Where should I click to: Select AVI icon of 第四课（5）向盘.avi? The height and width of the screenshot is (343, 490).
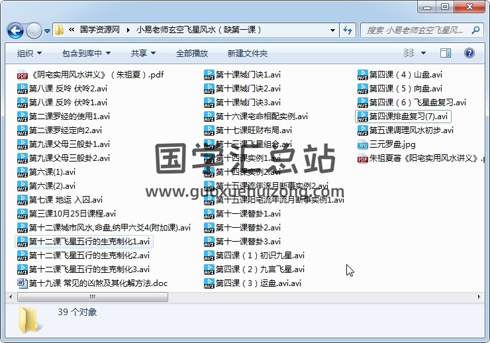362,89
